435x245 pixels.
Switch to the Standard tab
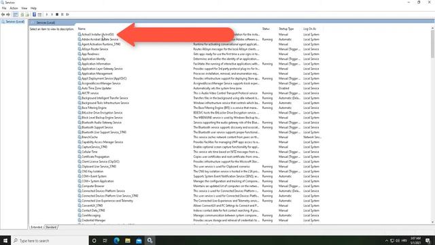click(51, 227)
